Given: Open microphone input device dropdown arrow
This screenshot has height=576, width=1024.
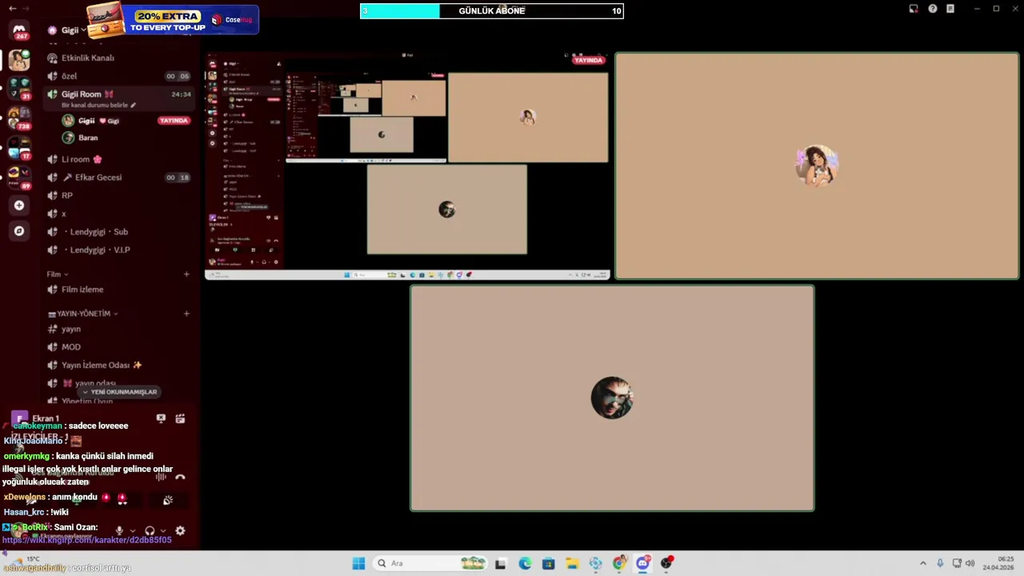Looking at the screenshot, I should [x=132, y=530].
